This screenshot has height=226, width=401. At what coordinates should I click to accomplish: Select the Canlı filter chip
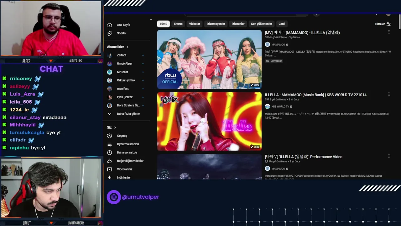[x=282, y=24]
